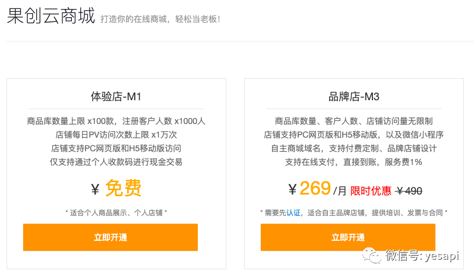Click the 微信号: yesapi watermark text
474x277 pixels.
pos(422,256)
